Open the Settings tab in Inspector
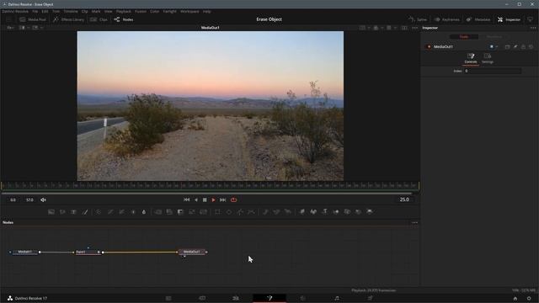The width and height of the screenshot is (539, 303). tap(488, 58)
